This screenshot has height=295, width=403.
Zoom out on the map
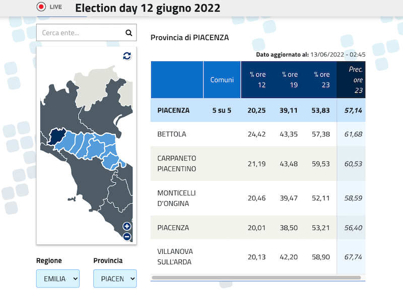[127, 236]
